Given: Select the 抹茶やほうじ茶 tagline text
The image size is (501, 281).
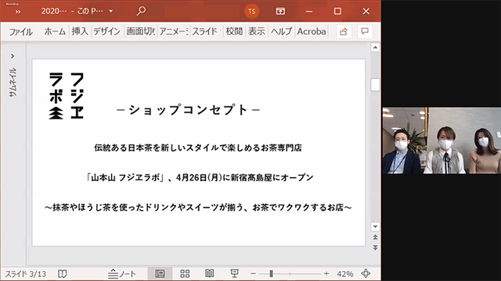Looking at the screenshot, I should (198, 208).
